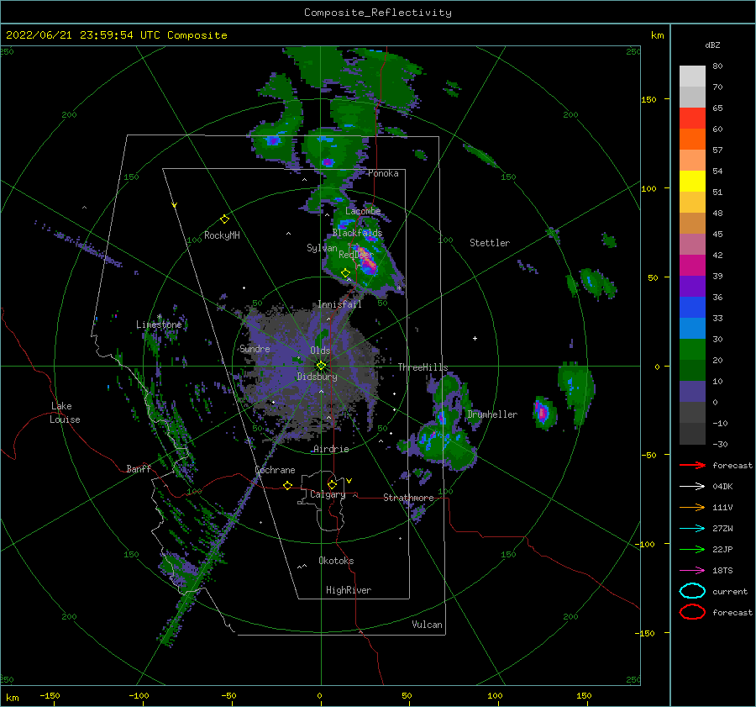Click the ThreeHills city label
Screen dimensions: 756x707
[423, 367]
